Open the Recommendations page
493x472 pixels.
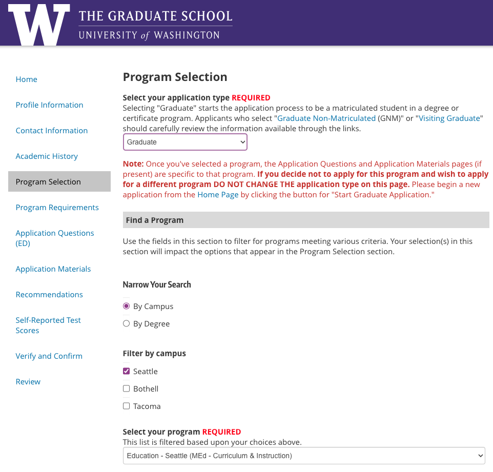[49, 295]
